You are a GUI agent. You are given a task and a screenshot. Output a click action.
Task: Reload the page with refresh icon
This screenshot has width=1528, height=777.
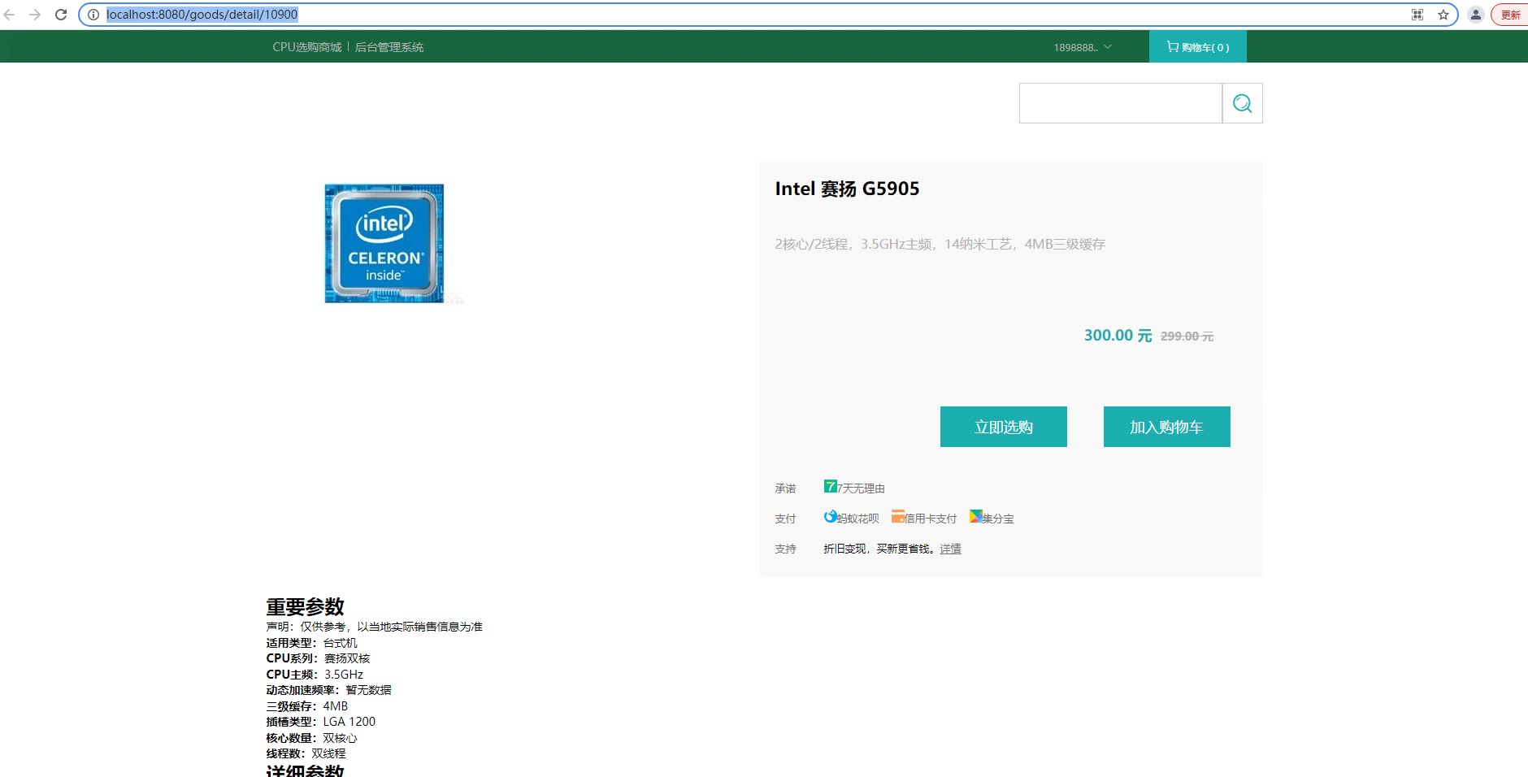[61, 15]
